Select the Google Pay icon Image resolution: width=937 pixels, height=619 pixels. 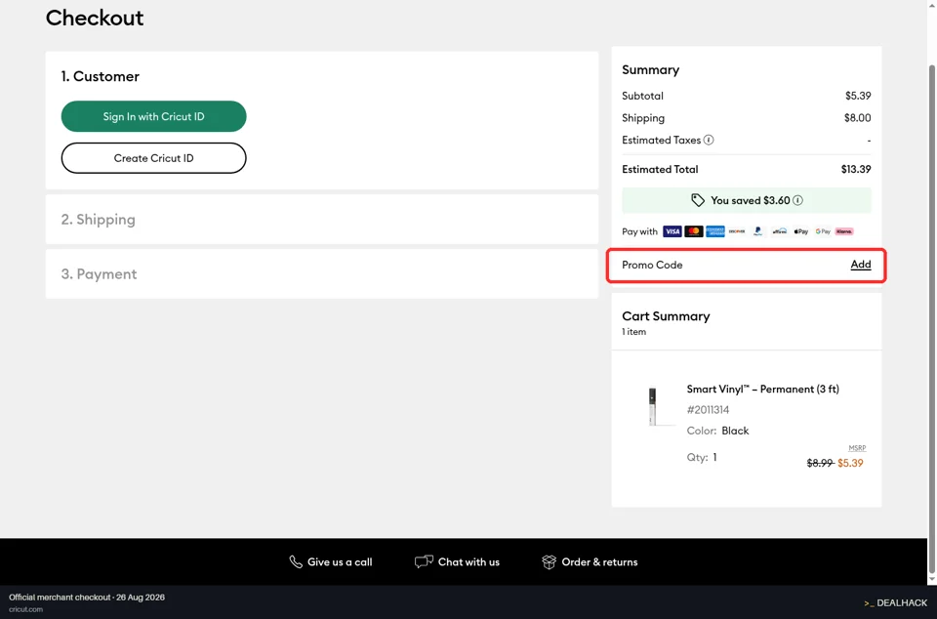click(823, 231)
